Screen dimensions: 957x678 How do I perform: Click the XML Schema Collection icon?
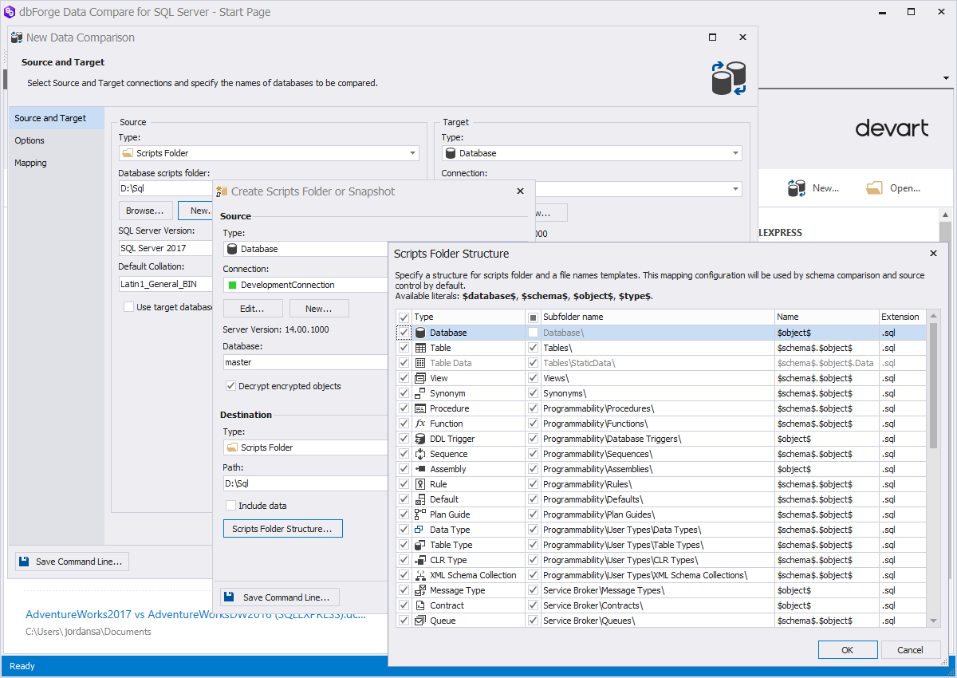[420, 574]
